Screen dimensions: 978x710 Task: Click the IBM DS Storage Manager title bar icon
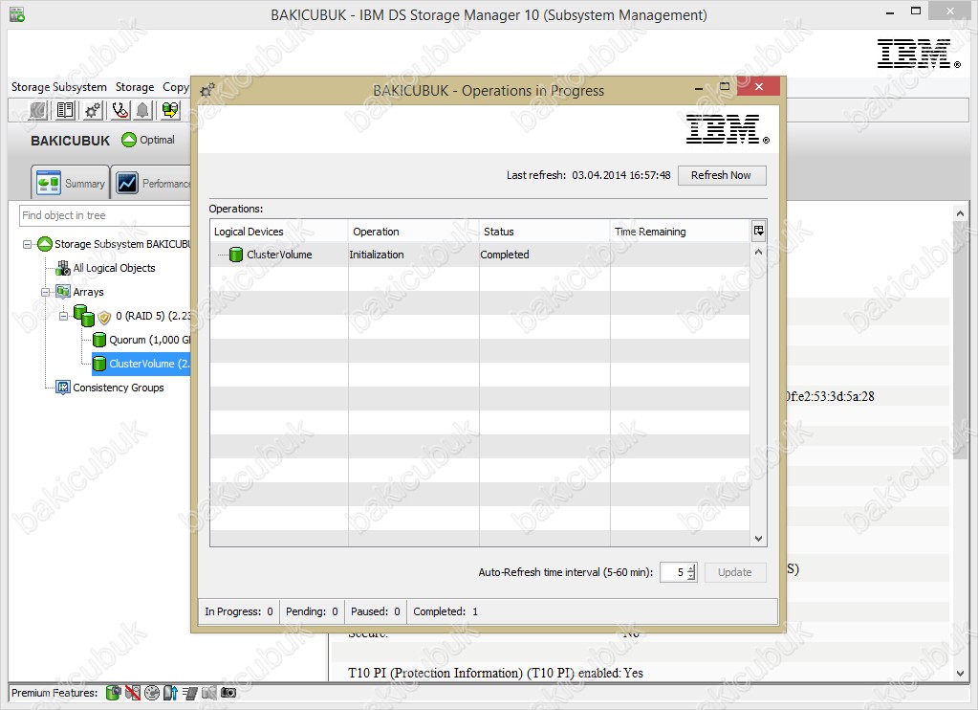tap(17, 14)
